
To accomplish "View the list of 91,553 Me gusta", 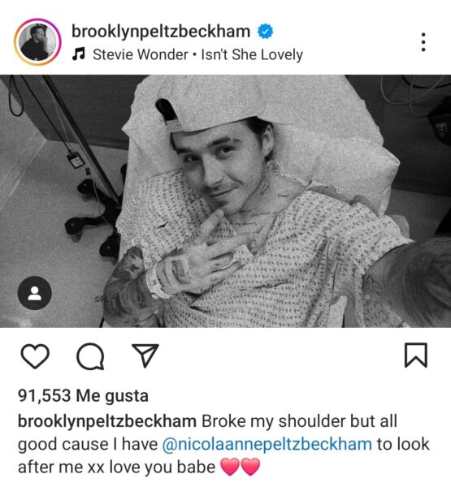I will point(83,395).
